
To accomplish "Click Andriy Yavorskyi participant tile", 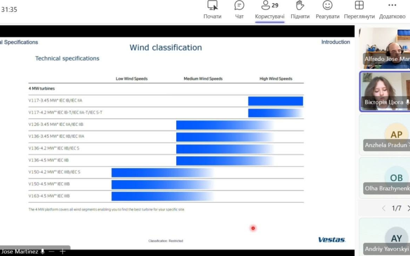I will coord(385,237).
